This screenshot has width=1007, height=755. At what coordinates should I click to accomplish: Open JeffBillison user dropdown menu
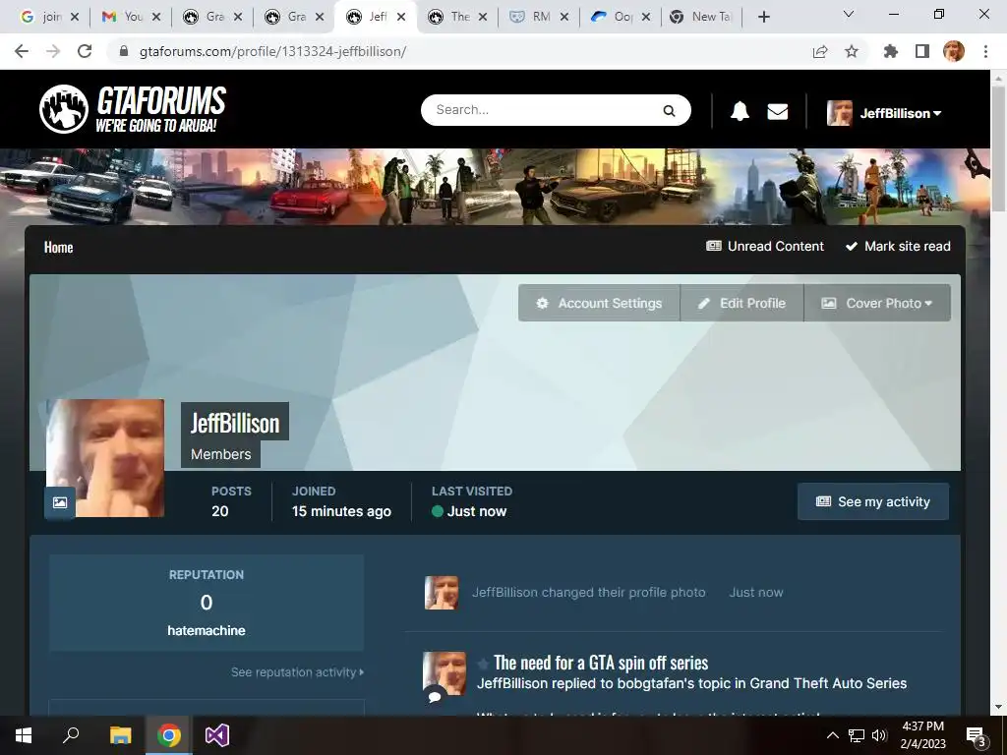pos(884,113)
